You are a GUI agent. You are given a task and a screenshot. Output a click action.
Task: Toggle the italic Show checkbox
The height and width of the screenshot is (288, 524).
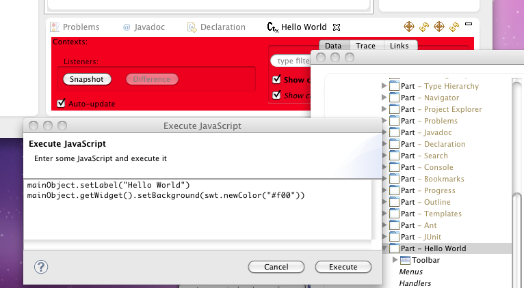tap(276, 96)
